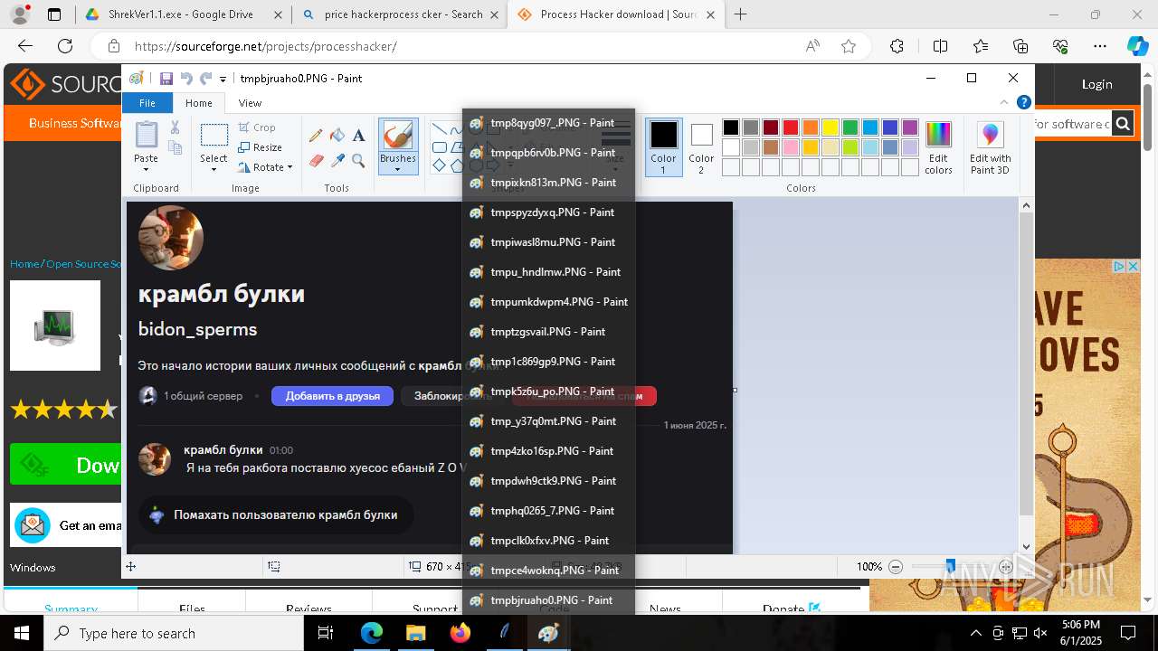
Task: Open Edge Settings and more menu
Action: 1099,46
